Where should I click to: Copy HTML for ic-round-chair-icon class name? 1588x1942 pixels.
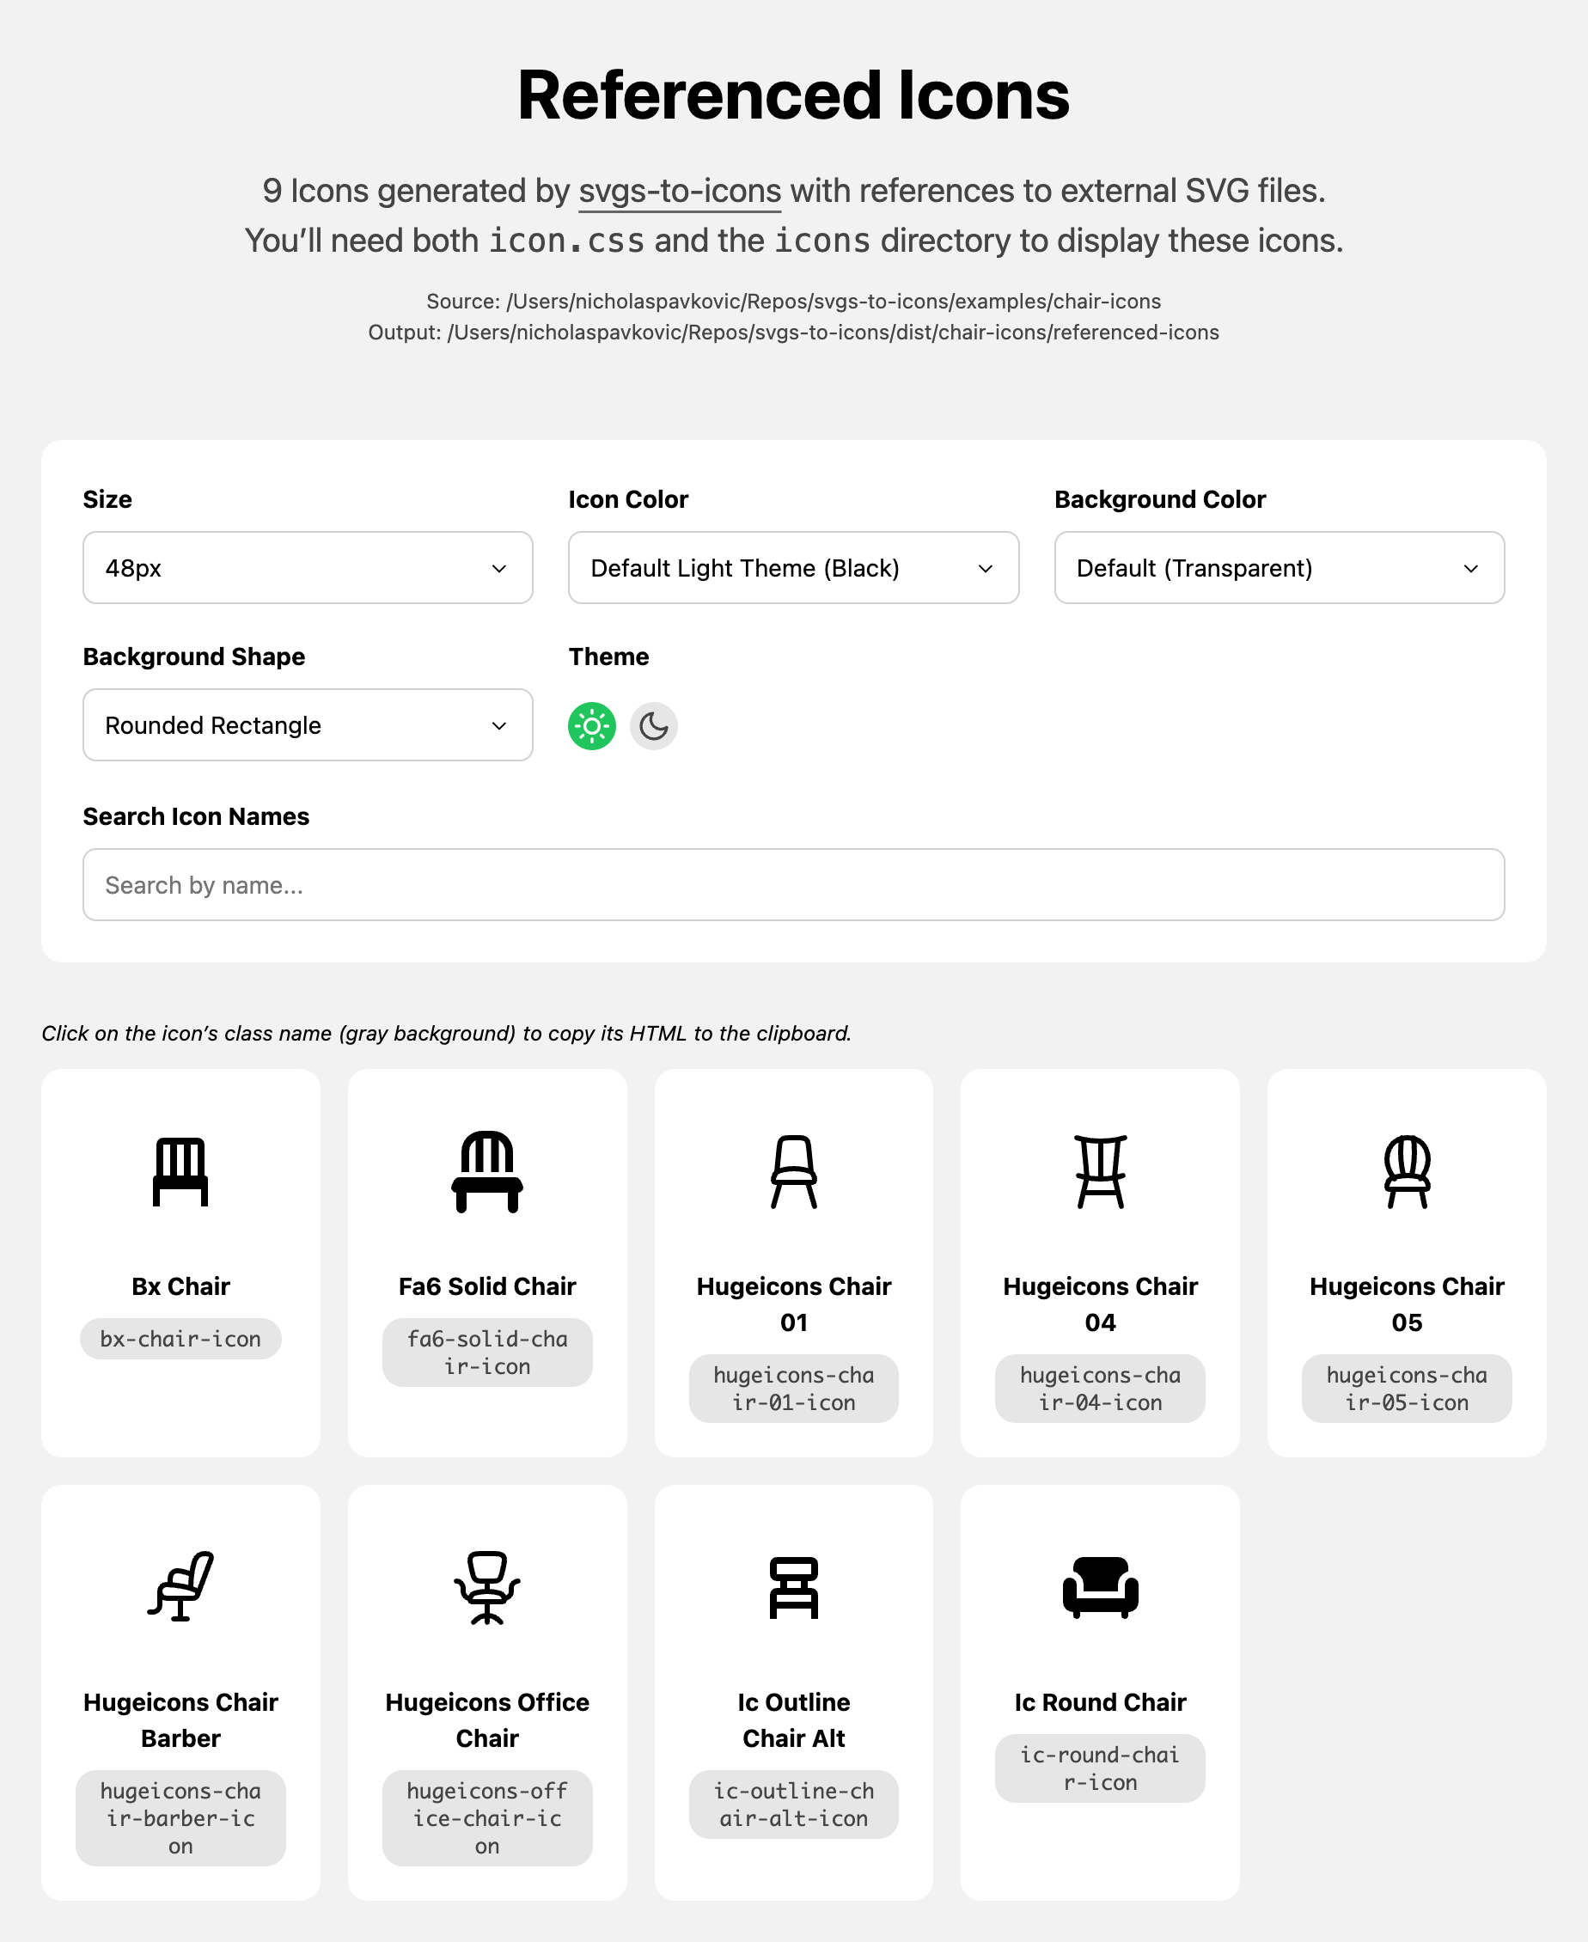pyautogui.click(x=1100, y=1768)
